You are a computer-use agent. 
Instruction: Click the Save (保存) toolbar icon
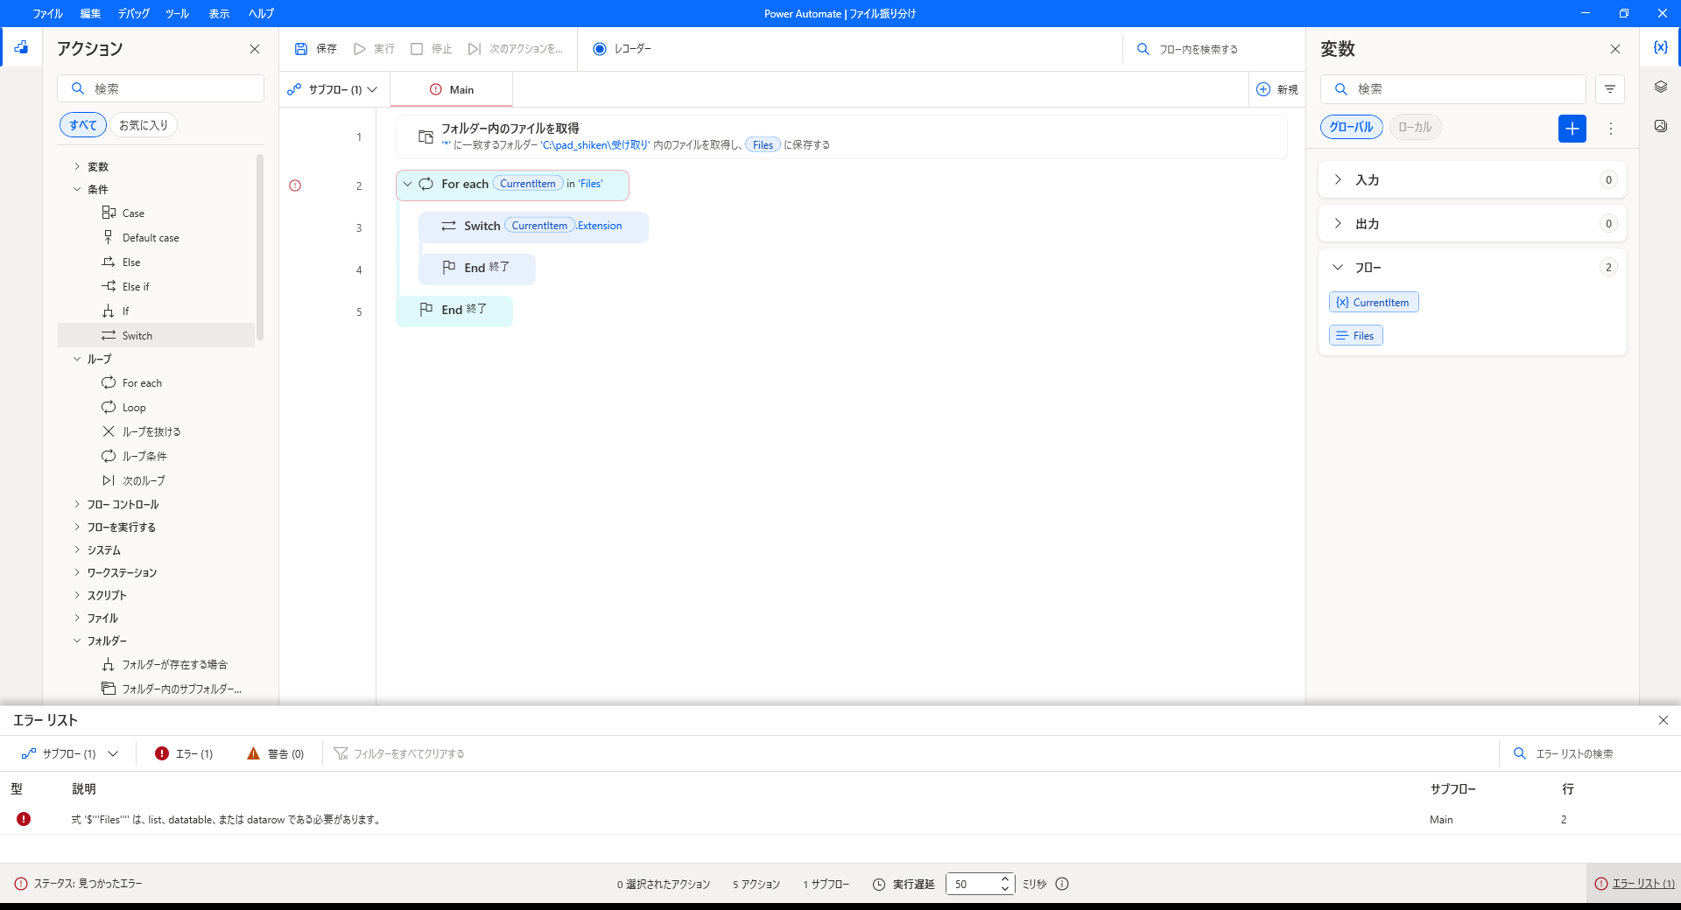coord(301,49)
